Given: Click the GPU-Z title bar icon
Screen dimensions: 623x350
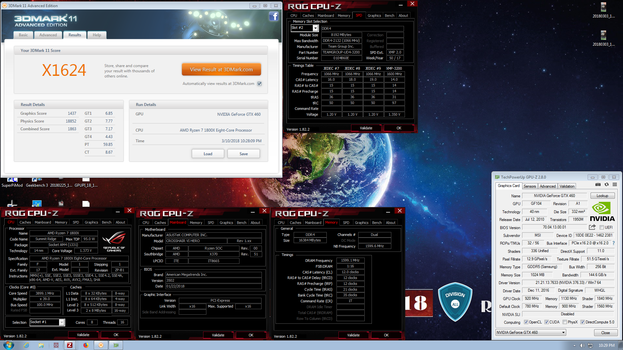Looking at the screenshot, I should [497, 177].
